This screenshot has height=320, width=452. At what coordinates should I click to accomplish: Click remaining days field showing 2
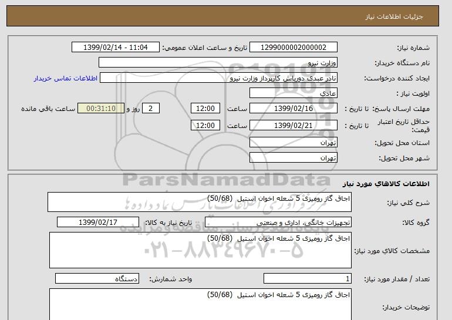pyautogui.click(x=150, y=109)
